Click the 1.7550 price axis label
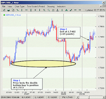 pos(101,16)
